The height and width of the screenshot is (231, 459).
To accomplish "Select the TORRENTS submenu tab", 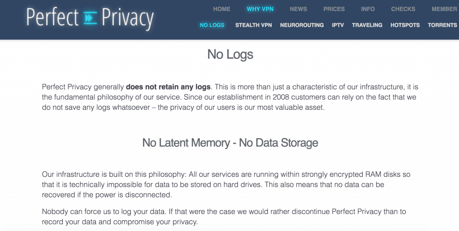I will point(442,25).
